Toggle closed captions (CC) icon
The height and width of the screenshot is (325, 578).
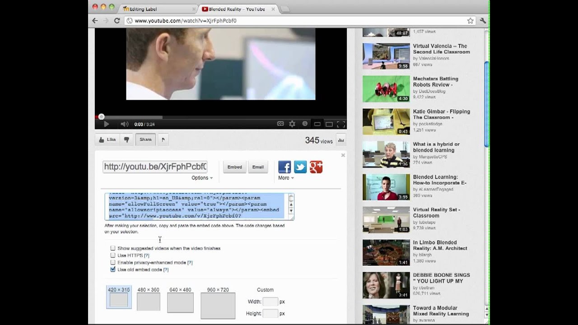[280, 124]
